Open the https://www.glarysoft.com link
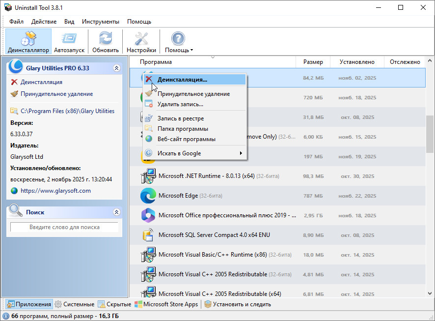 (55, 191)
